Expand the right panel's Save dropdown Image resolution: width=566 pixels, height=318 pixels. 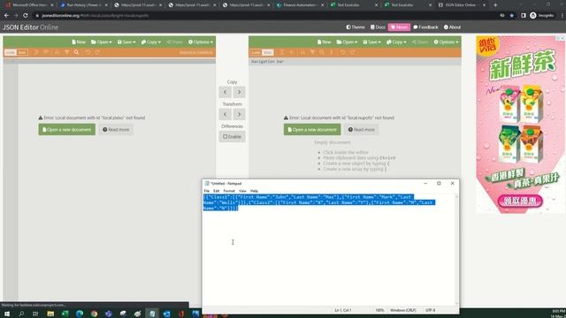[x=371, y=42]
